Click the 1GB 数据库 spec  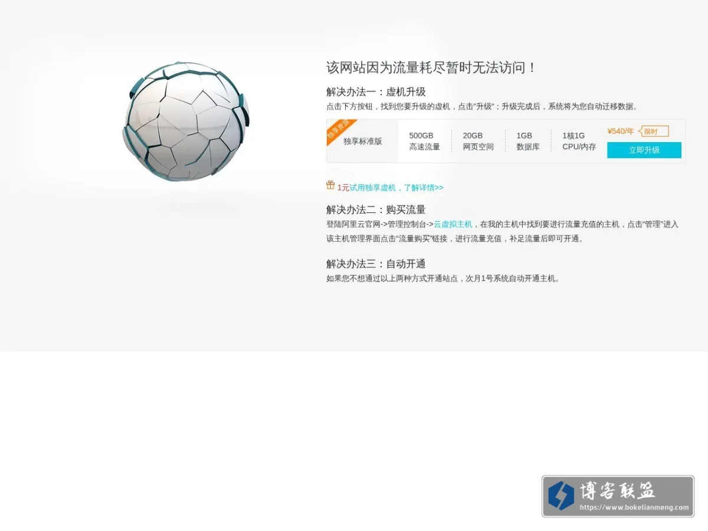[528, 142]
